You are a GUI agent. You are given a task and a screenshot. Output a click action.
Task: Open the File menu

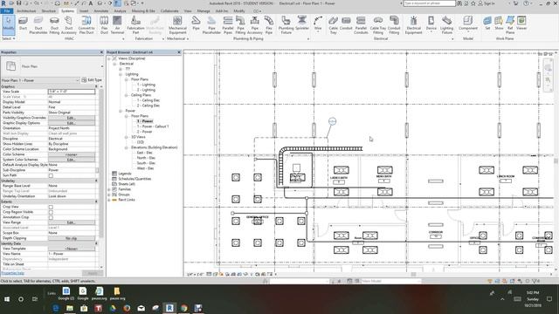point(7,11)
